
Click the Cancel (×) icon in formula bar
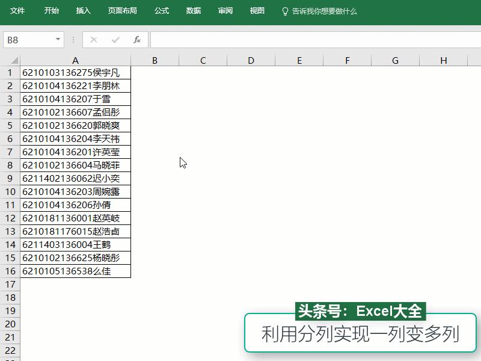click(93, 39)
